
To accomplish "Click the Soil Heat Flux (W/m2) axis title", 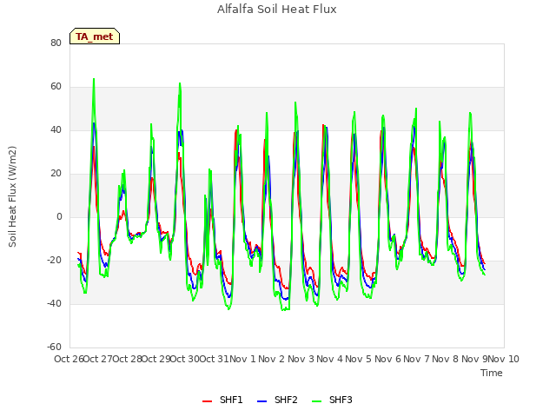I will [x=12, y=196].
